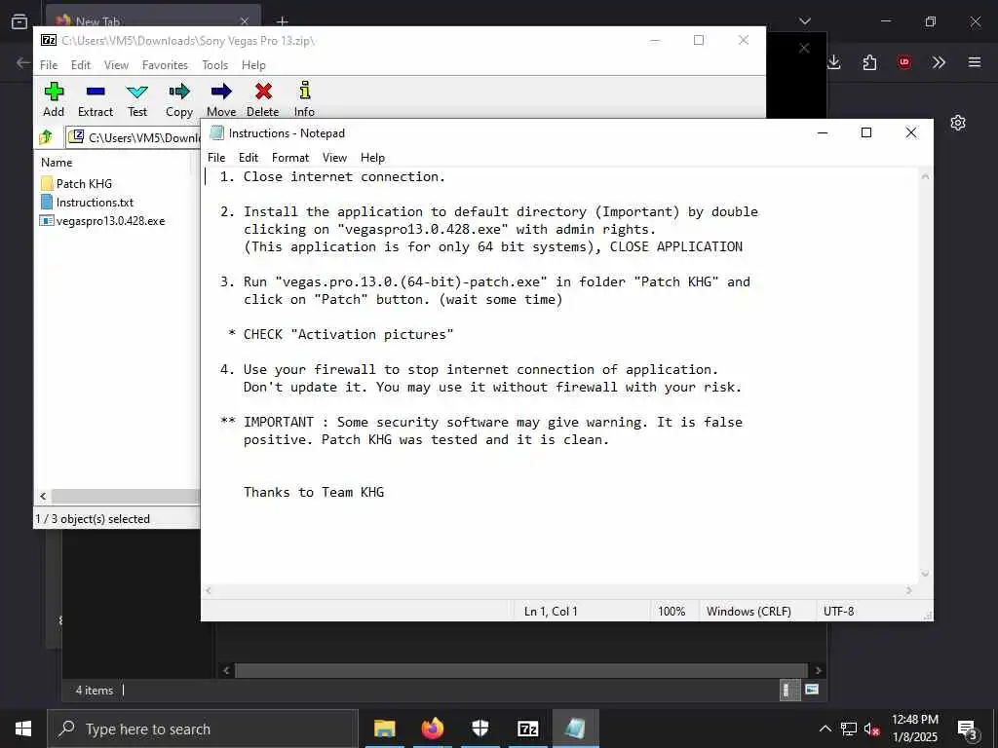Click Notepad vertical scrollbar down arrow

pyautogui.click(x=925, y=575)
